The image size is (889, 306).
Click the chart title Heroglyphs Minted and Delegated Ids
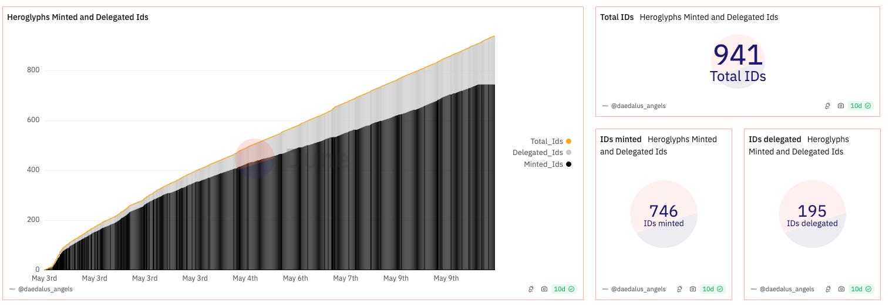[78, 17]
